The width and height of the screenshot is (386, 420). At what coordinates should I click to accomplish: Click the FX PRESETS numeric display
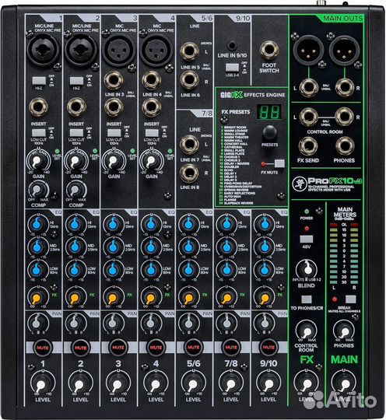click(x=269, y=112)
